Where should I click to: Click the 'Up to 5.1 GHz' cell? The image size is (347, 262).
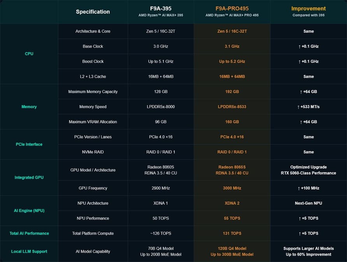pyautogui.click(x=161, y=61)
